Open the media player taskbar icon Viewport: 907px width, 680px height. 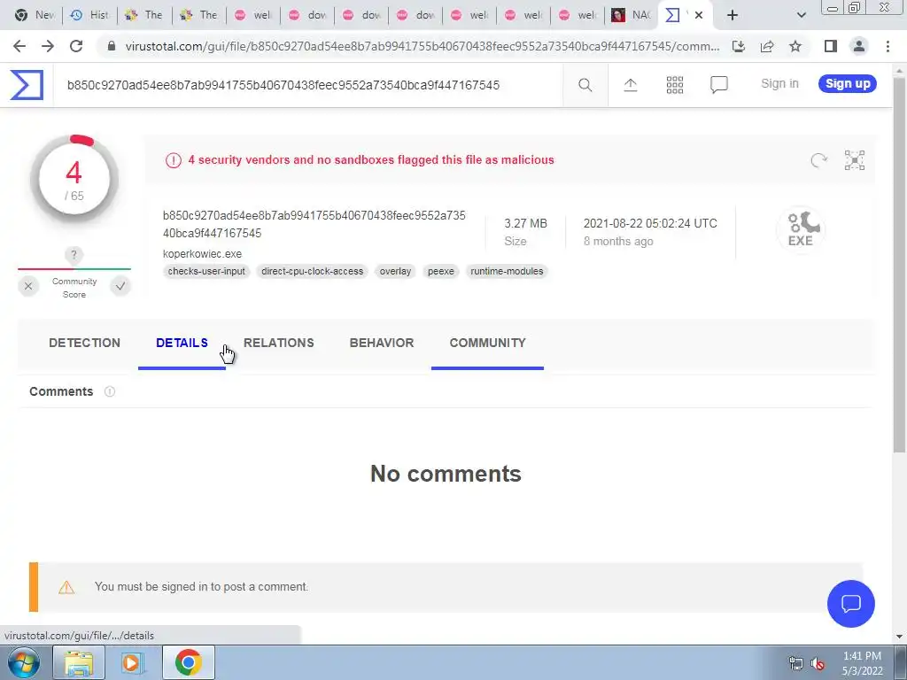132,662
